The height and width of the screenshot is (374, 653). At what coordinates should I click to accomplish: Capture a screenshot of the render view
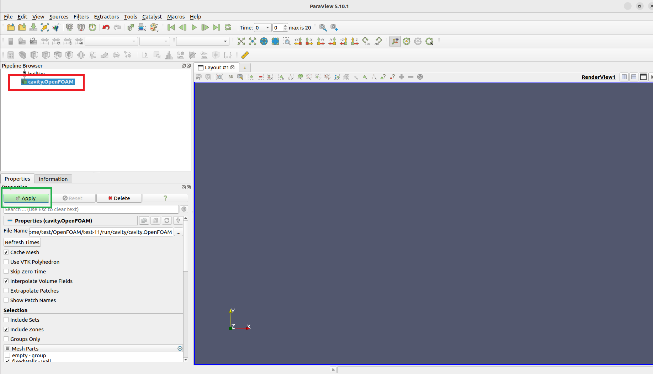(x=220, y=77)
